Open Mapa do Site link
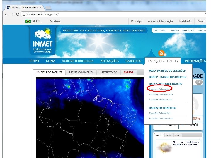Viewport: 211px width, 158px height. click(188, 30)
